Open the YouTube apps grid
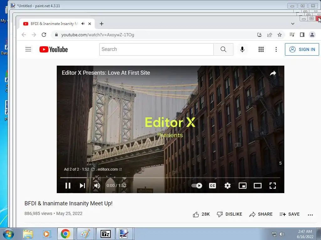 tap(261, 49)
